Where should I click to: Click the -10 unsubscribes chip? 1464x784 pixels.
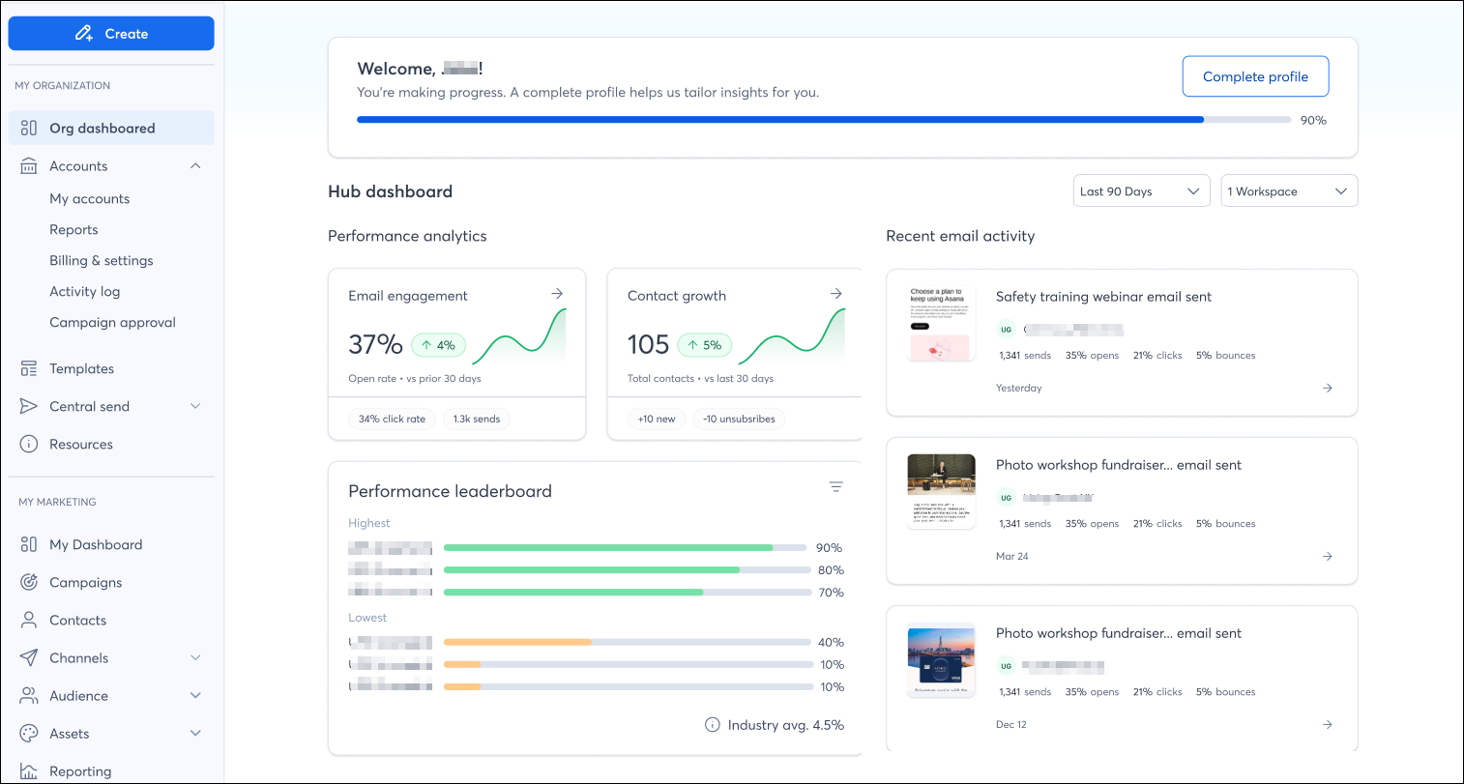click(x=740, y=420)
